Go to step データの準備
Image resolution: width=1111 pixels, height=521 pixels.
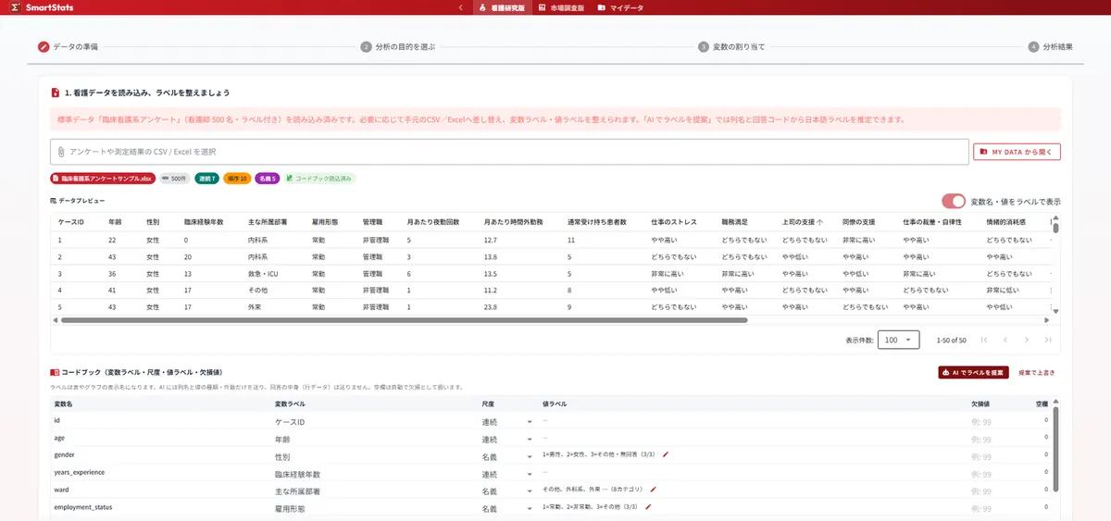tap(69, 46)
